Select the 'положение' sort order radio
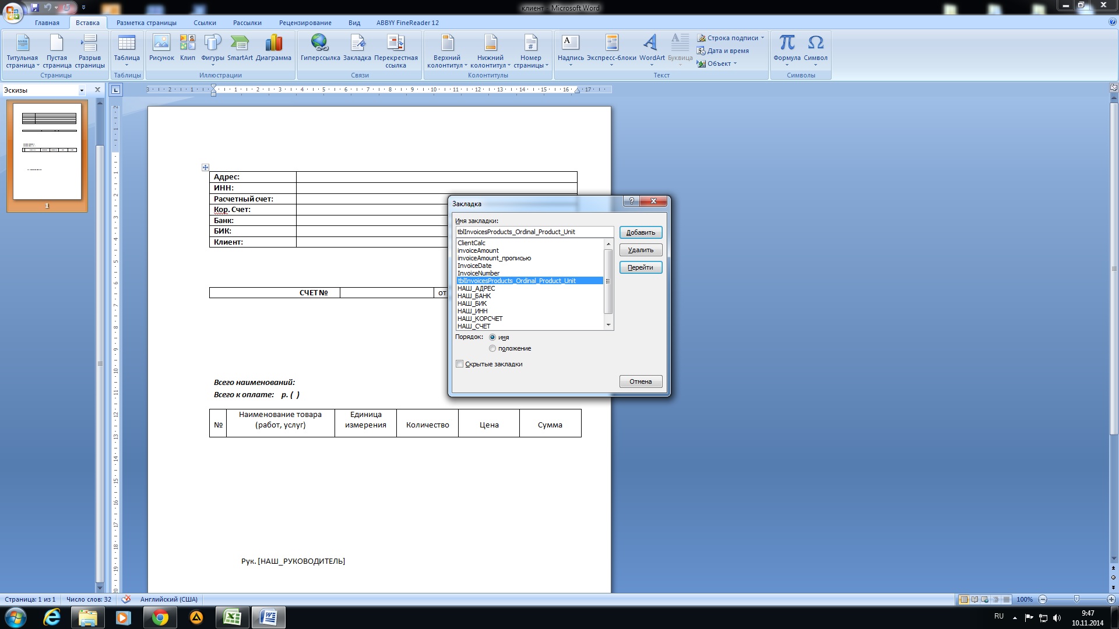The width and height of the screenshot is (1119, 629). 492,348
